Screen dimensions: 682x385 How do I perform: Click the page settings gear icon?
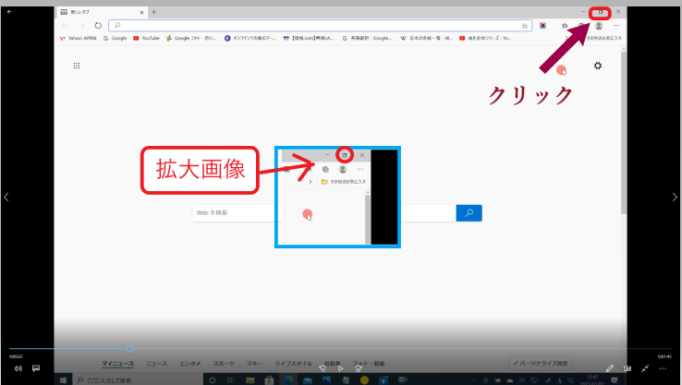pos(598,66)
